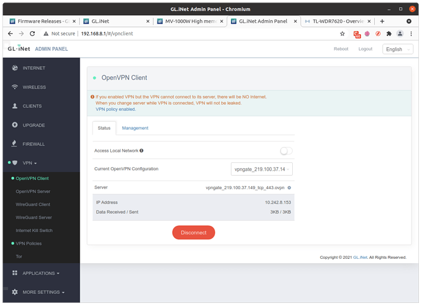Viewport: 422px width, 306px height.
Task: Open the English language dropdown
Action: coord(398,49)
